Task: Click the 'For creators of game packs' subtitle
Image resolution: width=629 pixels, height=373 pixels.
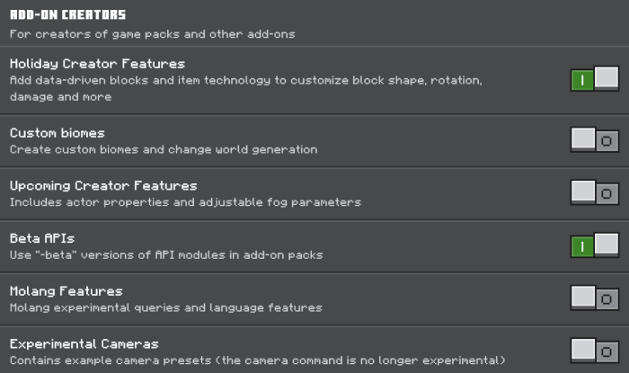Action: [152, 34]
